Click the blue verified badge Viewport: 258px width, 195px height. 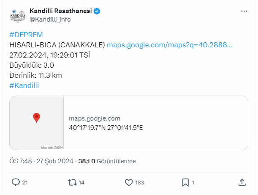(x=97, y=11)
